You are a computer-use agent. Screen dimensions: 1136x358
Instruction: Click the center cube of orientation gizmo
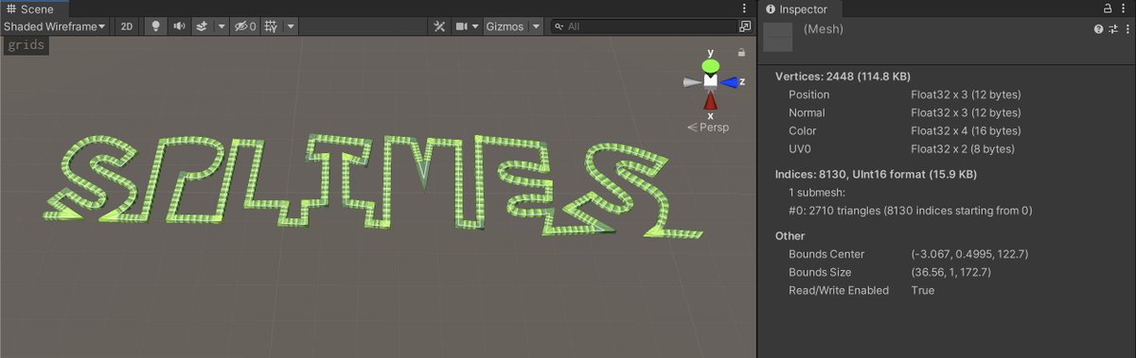[x=710, y=82]
